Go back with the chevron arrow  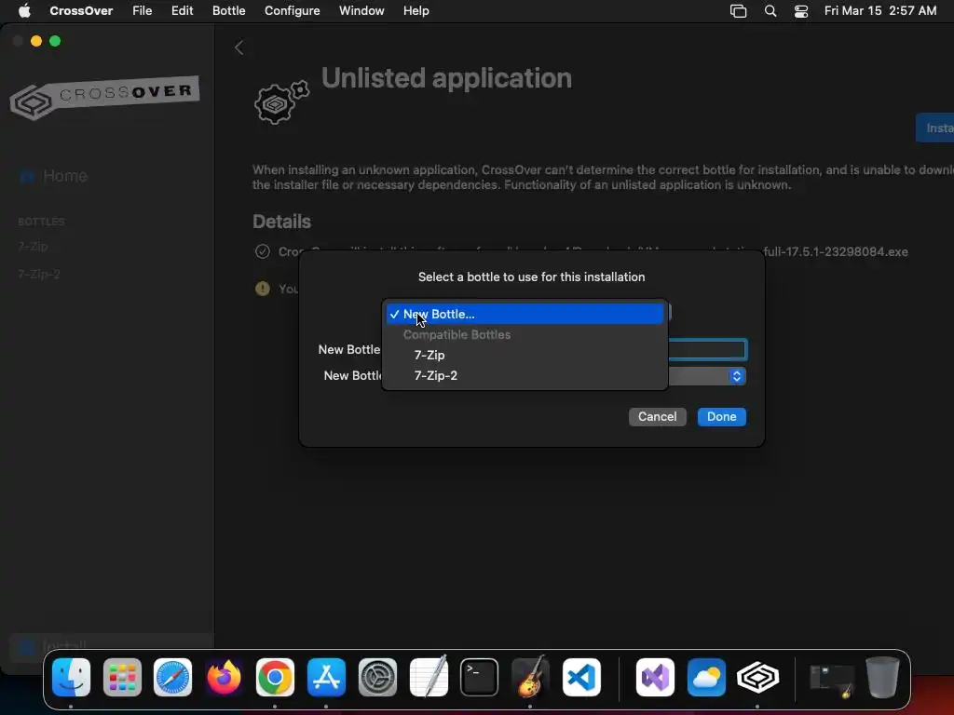click(x=239, y=47)
